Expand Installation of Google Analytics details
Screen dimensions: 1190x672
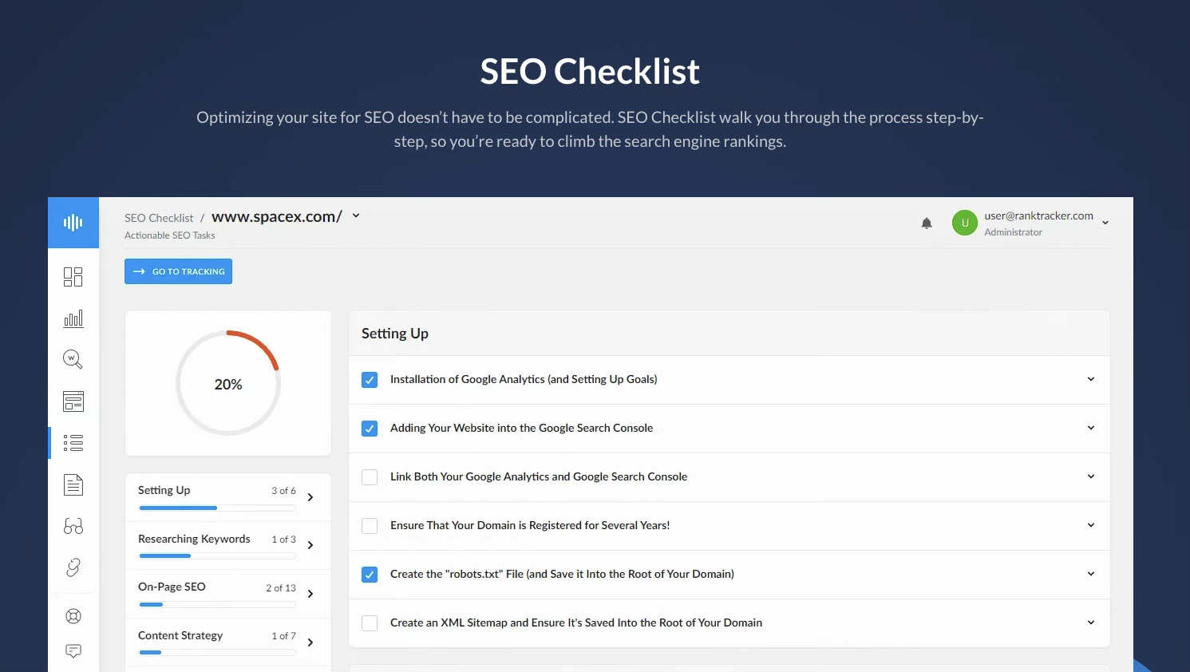1091,379
